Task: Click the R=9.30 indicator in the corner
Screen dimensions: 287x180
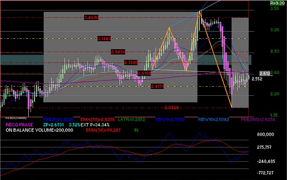Action: (x=277, y=3)
